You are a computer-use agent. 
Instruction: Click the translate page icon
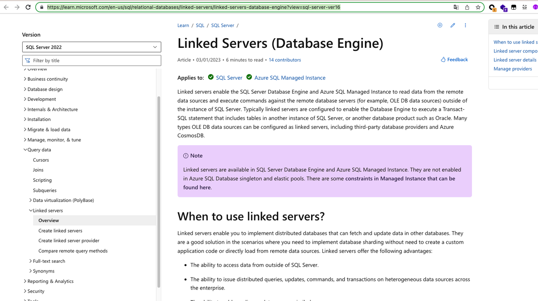456,7
